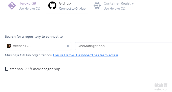Click the freehao123 account avatar

click(9, 46)
